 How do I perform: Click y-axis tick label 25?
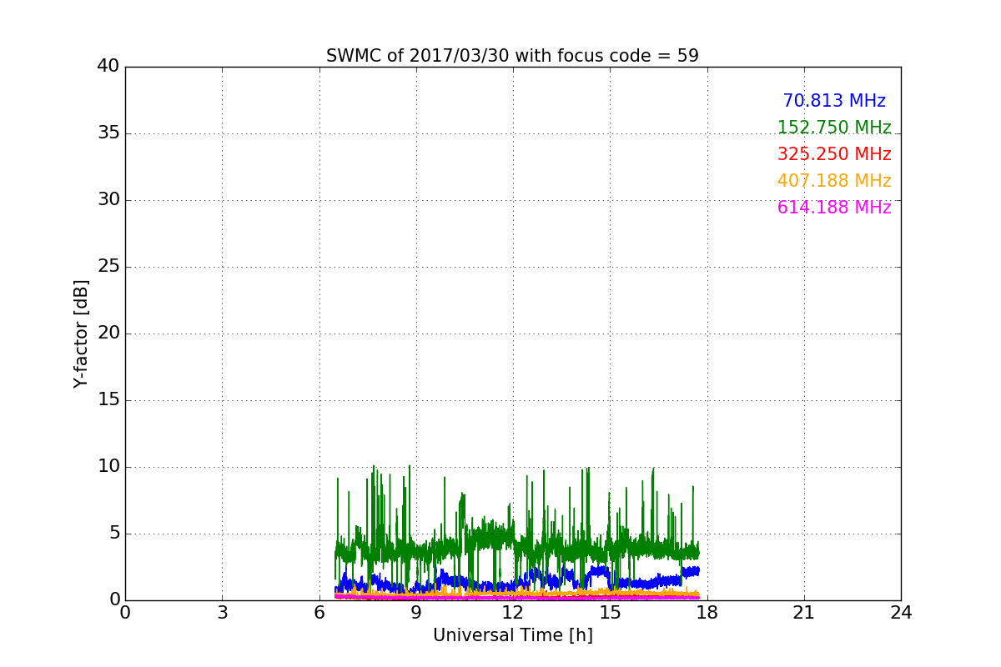(x=108, y=267)
